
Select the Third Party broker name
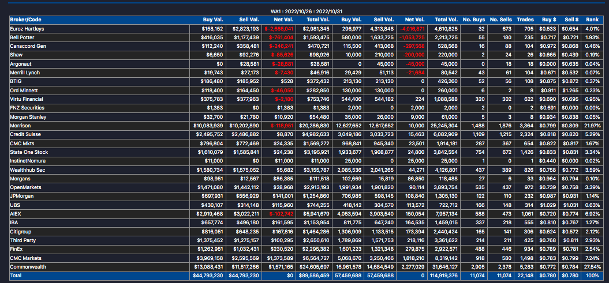point(23,240)
